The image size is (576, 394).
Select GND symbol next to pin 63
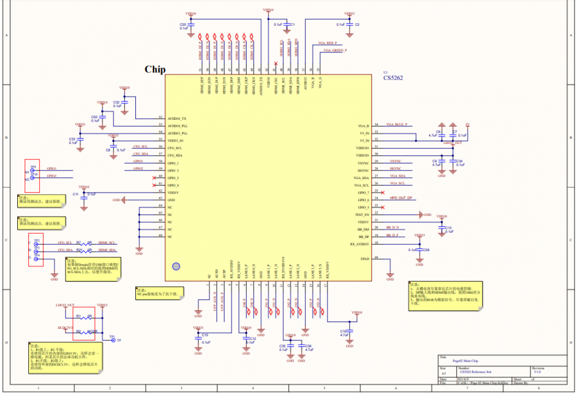pyautogui.click(x=123, y=200)
